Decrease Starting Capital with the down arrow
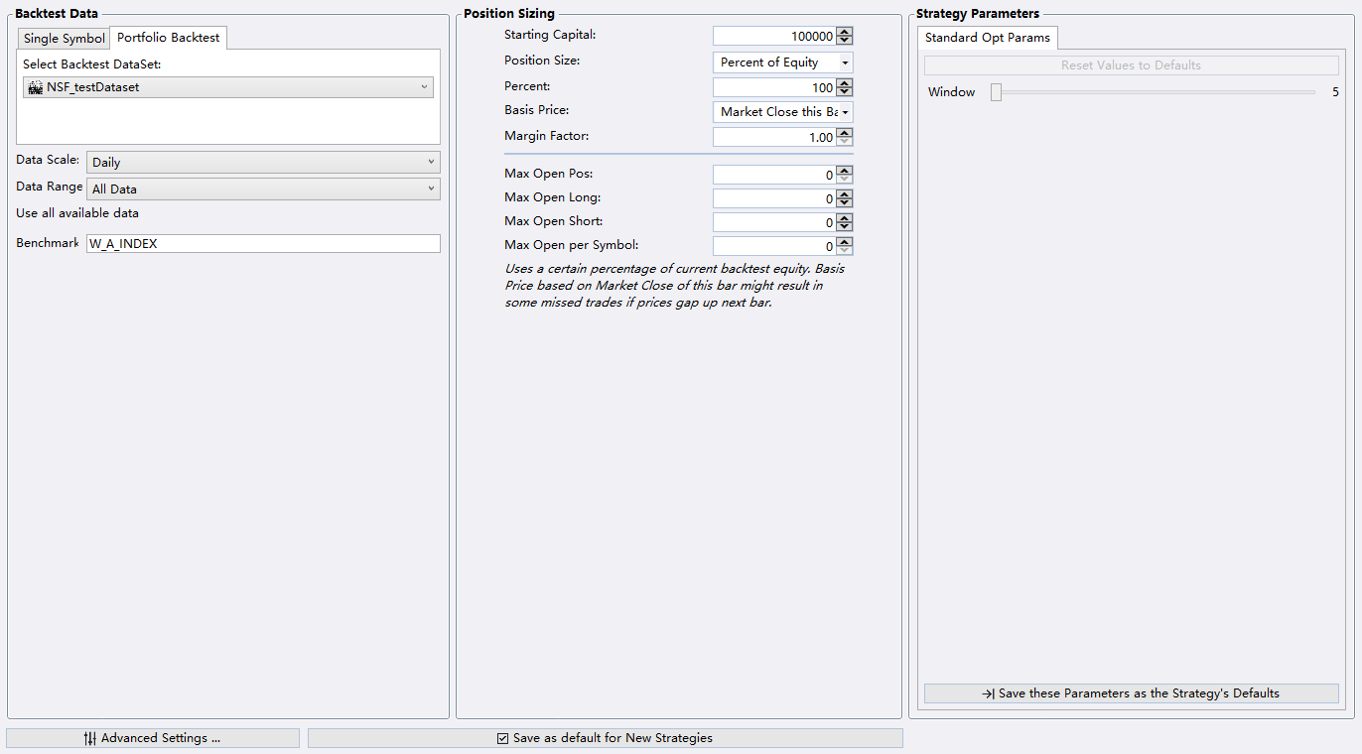This screenshot has width=1362, height=754. pyautogui.click(x=845, y=42)
